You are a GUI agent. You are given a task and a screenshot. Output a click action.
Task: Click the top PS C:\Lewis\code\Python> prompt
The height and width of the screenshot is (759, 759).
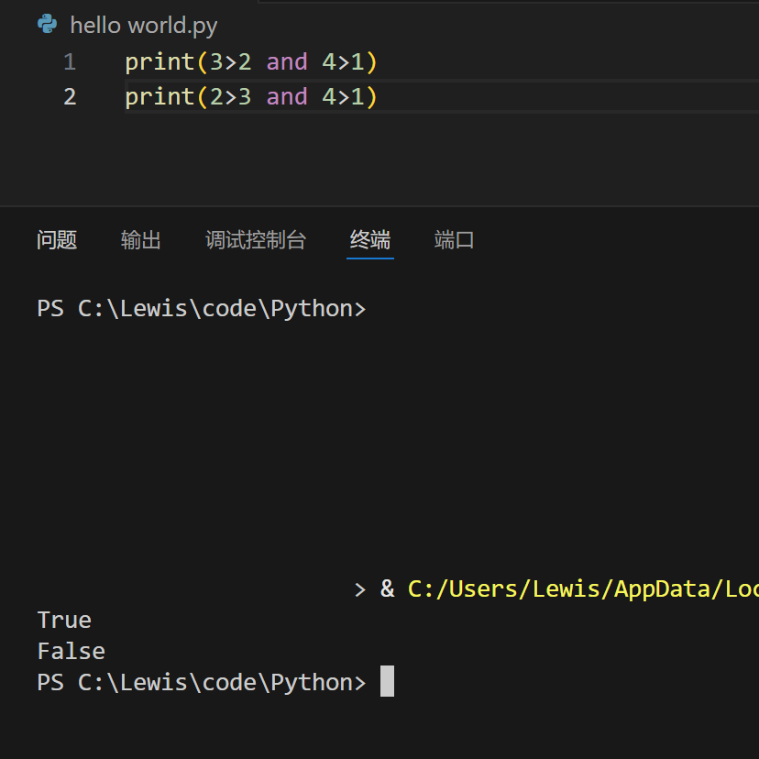[x=201, y=308]
